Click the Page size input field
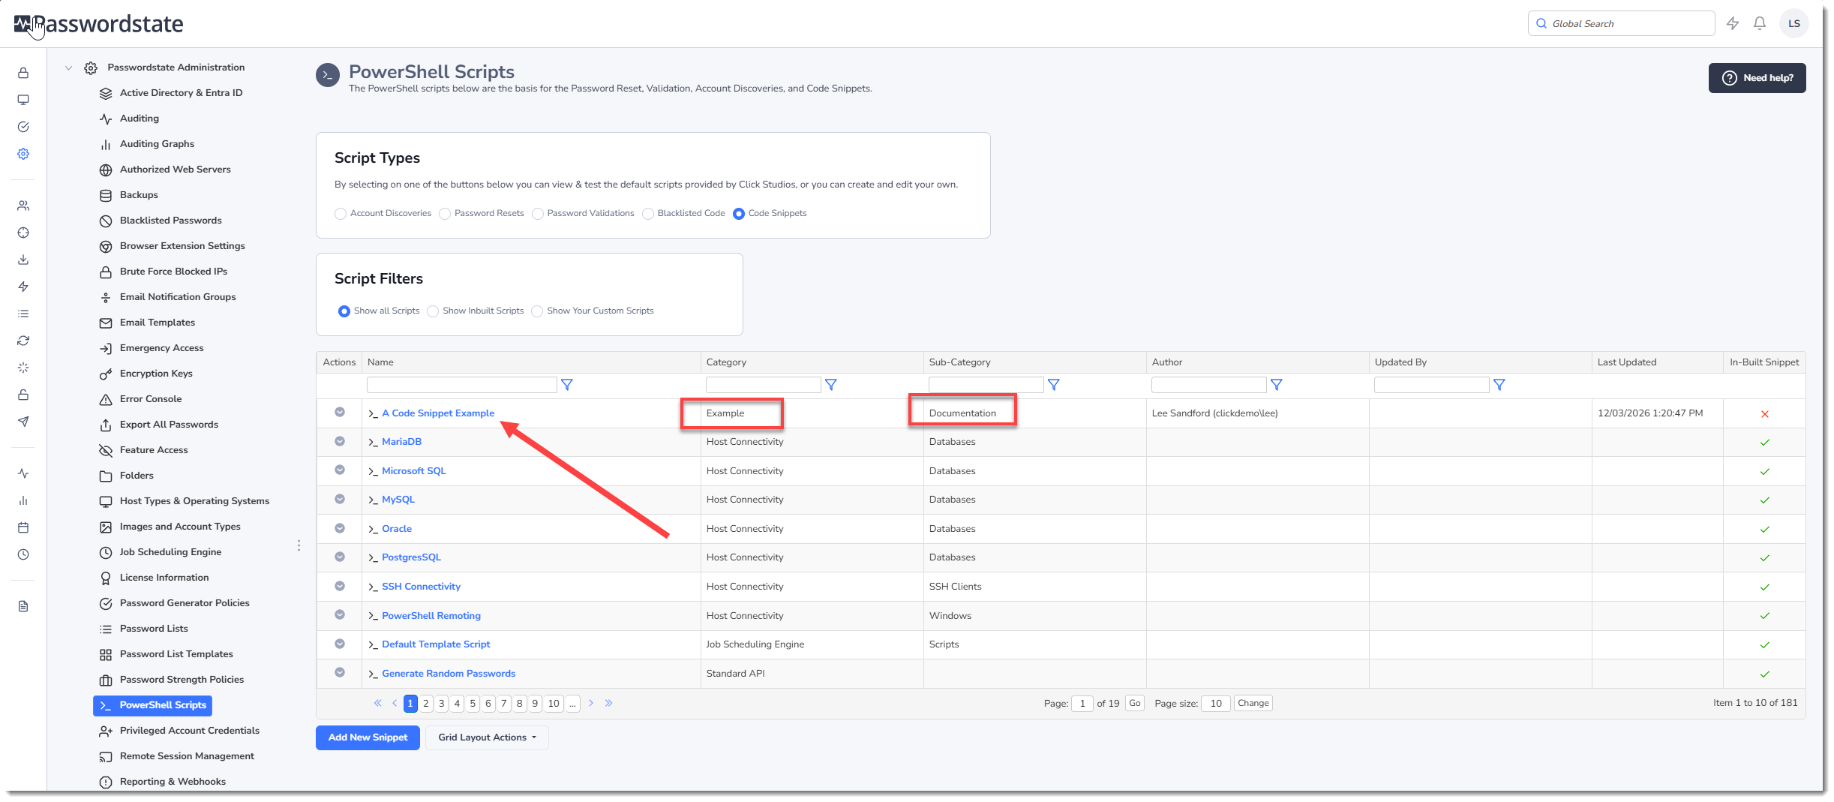Image resolution: width=1834 pixels, height=802 pixels. tap(1216, 704)
